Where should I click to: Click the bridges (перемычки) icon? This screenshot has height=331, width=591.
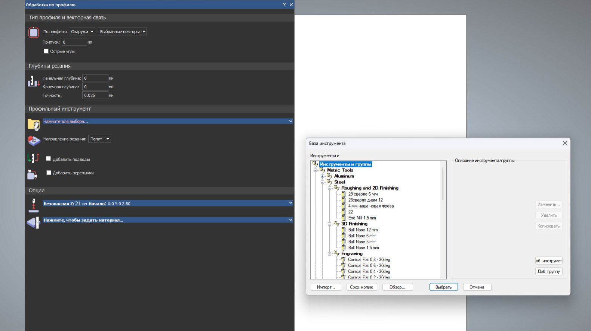pyautogui.click(x=33, y=174)
